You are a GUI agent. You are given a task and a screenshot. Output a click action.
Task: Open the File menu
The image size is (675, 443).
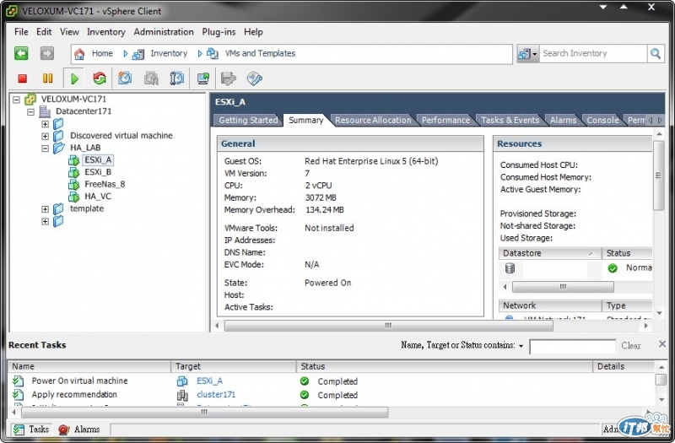coord(21,32)
